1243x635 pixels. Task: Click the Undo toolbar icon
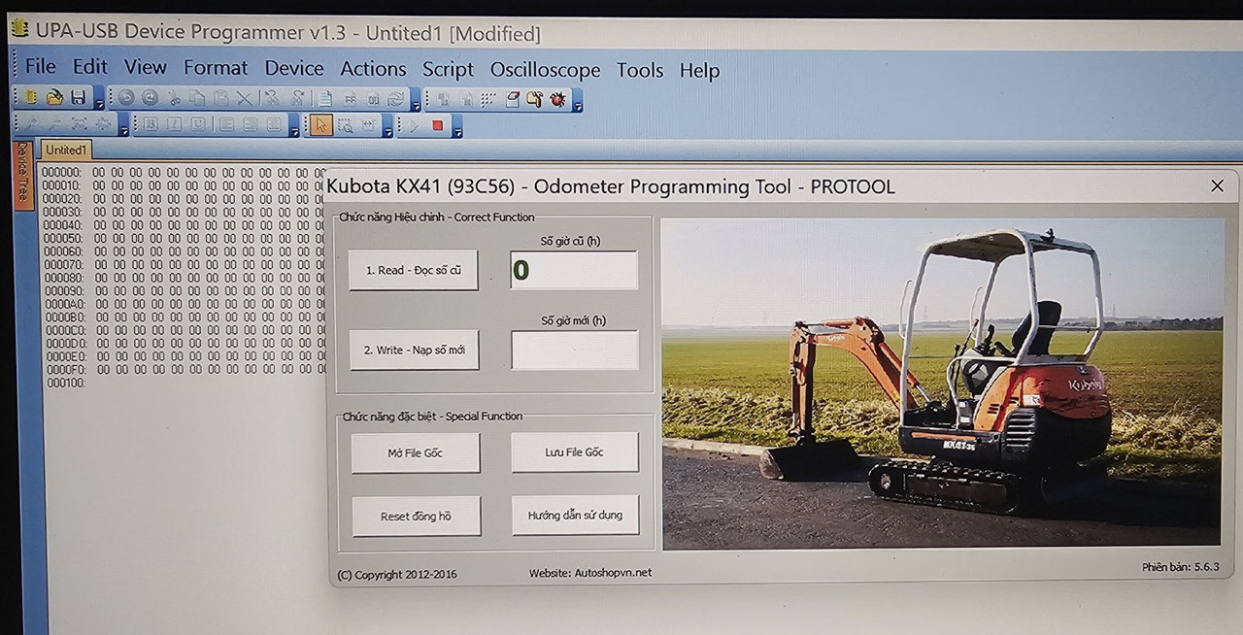126,98
